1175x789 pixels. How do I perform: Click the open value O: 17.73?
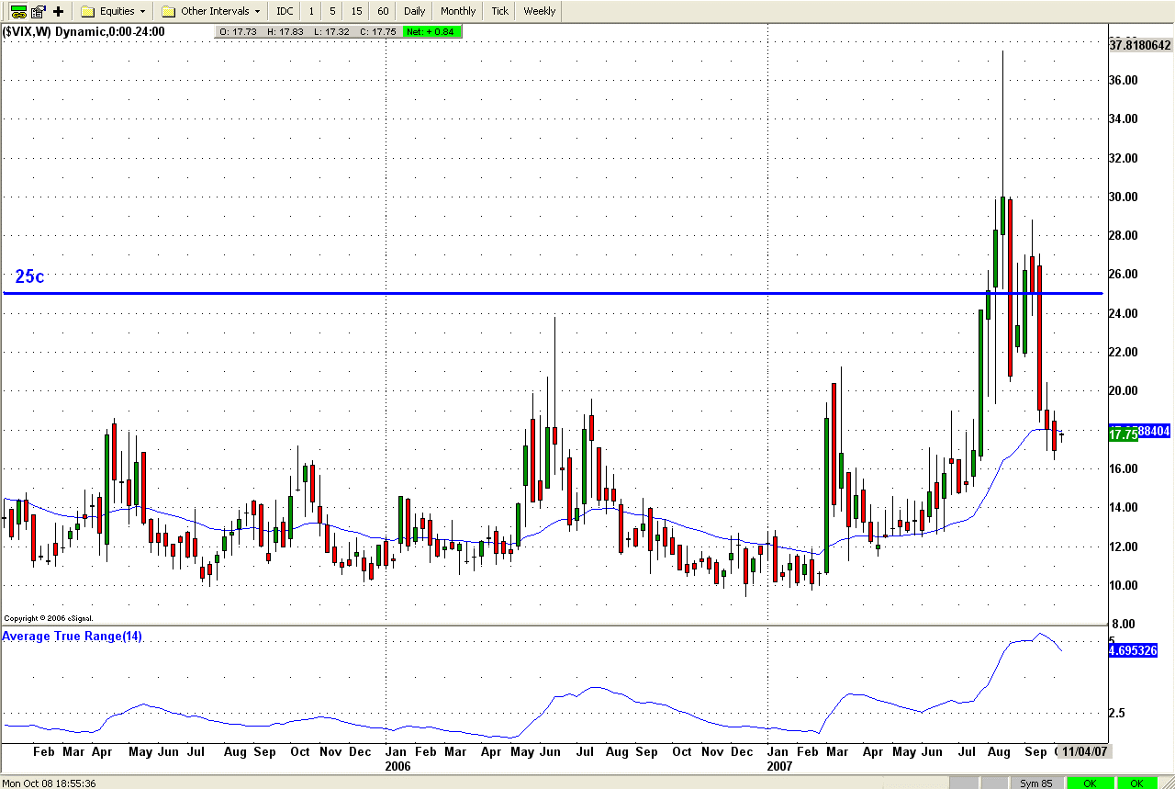[x=238, y=31]
